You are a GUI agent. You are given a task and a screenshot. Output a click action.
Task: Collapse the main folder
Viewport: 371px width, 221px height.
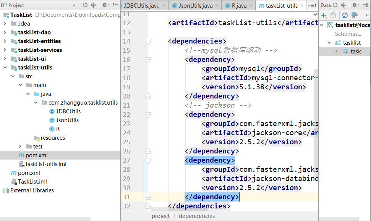point(20,85)
